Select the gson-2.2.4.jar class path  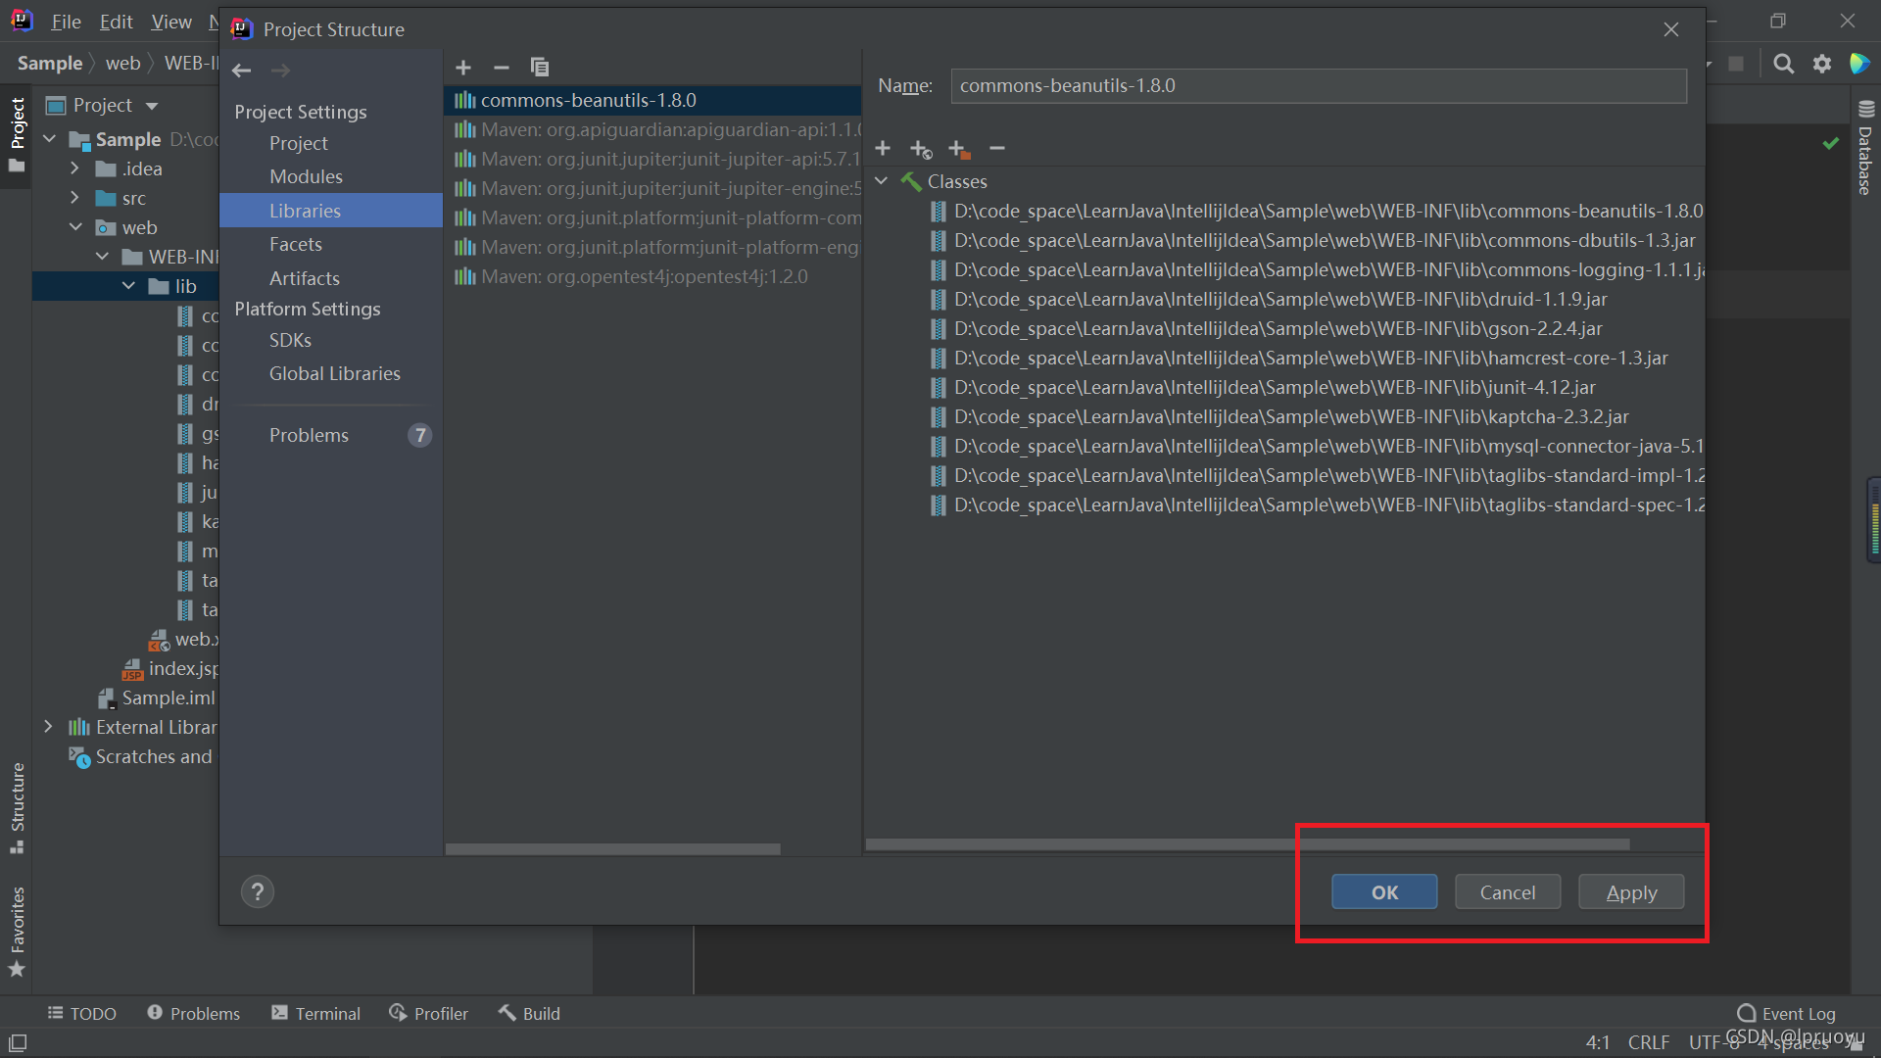click(x=1266, y=328)
